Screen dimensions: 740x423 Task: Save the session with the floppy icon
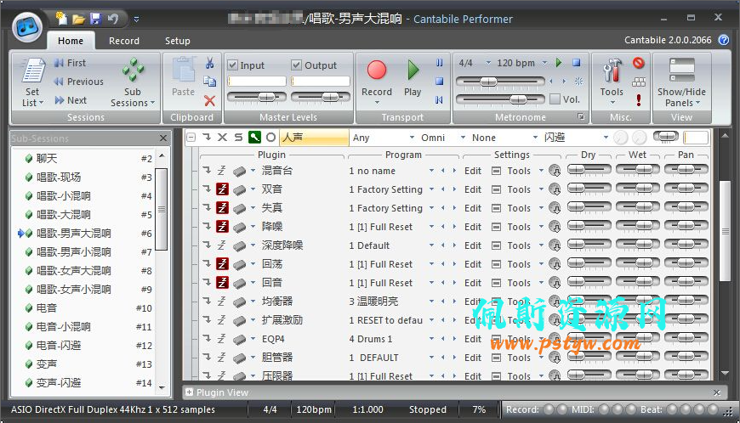pyautogui.click(x=96, y=19)
